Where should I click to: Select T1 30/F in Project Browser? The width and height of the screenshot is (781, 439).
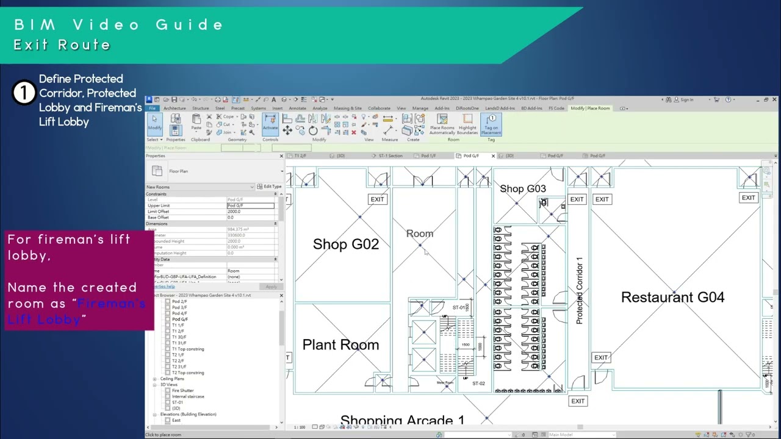tap(178, 337)
